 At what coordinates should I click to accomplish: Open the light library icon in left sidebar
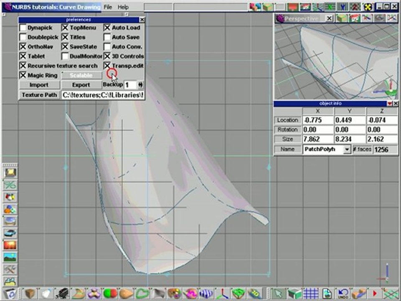pyautogui.click(x=10, y=173)
